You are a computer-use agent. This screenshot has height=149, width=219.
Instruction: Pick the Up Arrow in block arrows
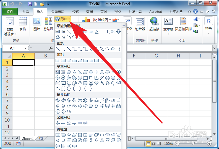tap(69, 100)
